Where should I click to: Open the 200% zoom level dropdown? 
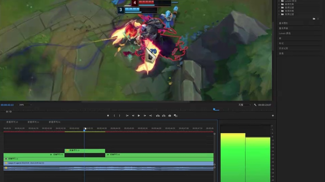[x=25, y=105]
